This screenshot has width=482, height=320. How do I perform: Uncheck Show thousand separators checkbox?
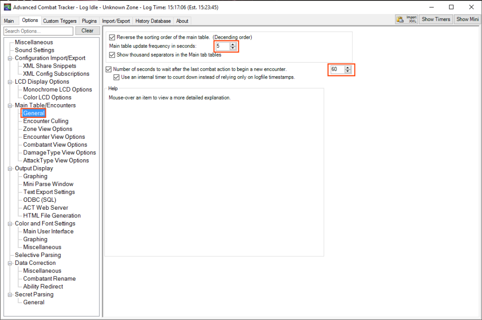[x=112, y=55]
